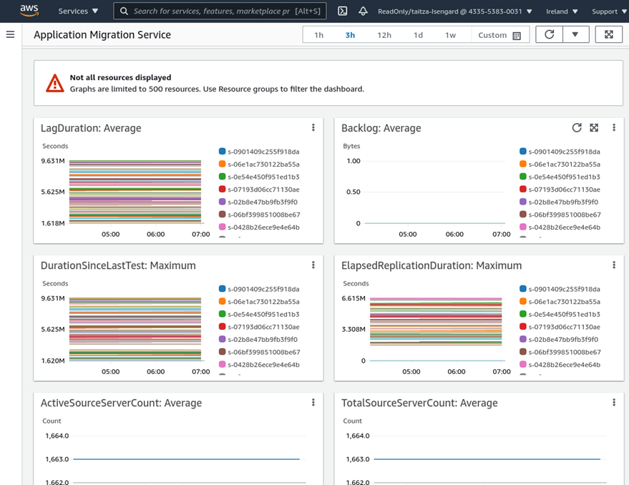Refresh the dashboard with the top refresh button
This screenshot has height=485, width=629.
(549, 34)
